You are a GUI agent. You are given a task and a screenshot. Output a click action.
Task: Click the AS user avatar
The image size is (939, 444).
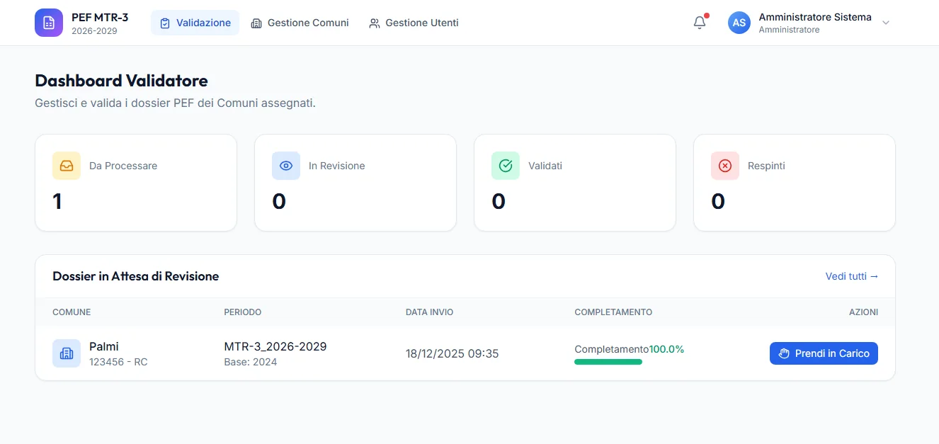(x=739, y=23)
